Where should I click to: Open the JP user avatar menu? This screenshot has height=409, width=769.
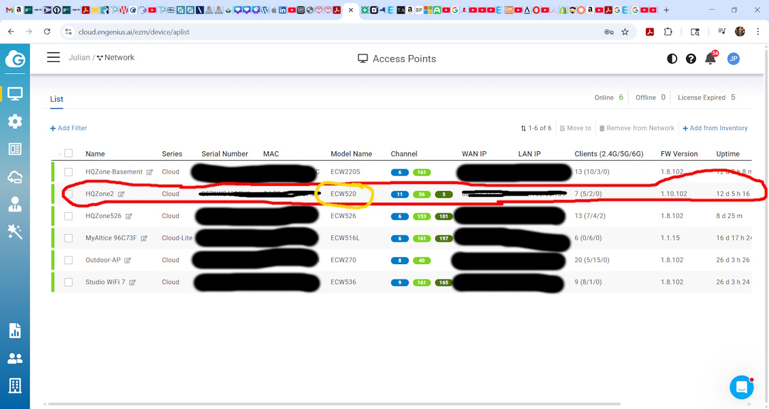click(734, 59)
